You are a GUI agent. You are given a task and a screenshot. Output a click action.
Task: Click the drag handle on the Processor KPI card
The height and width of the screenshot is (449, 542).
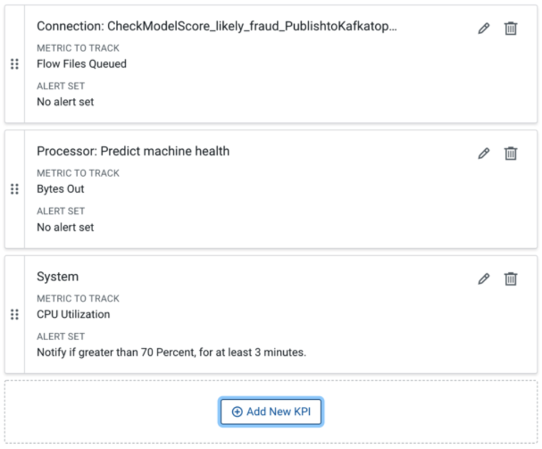point(14,189)
